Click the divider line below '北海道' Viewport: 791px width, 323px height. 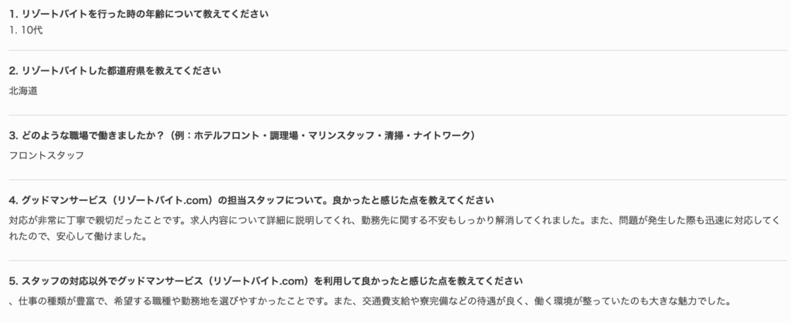tap(398, 115)
